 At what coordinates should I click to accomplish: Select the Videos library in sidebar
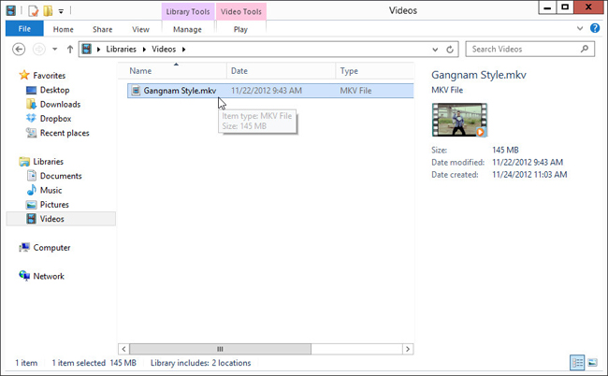(61, 219)
